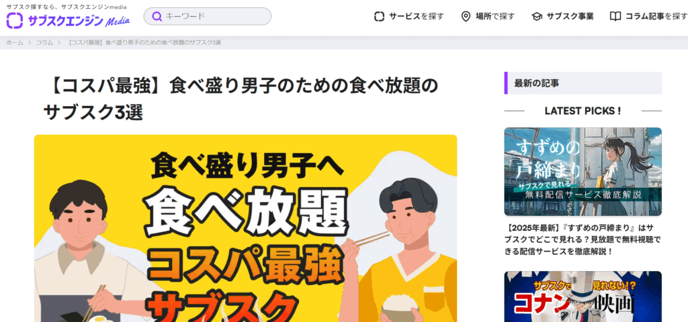Click the サービスを探す square icon
This screenshot has width=688, height=322.
[379, 16]
